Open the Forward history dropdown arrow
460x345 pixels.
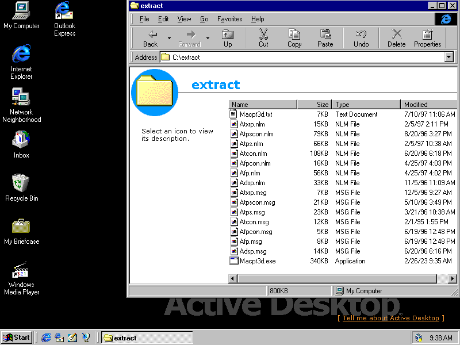point(208,38)
